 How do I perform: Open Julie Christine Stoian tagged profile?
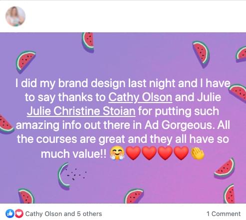pos(81,111)
